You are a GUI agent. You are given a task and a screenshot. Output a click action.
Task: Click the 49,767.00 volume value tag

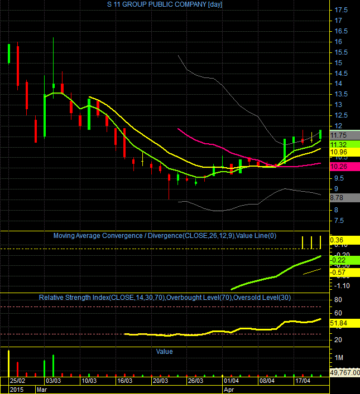(x=345, y=373)
